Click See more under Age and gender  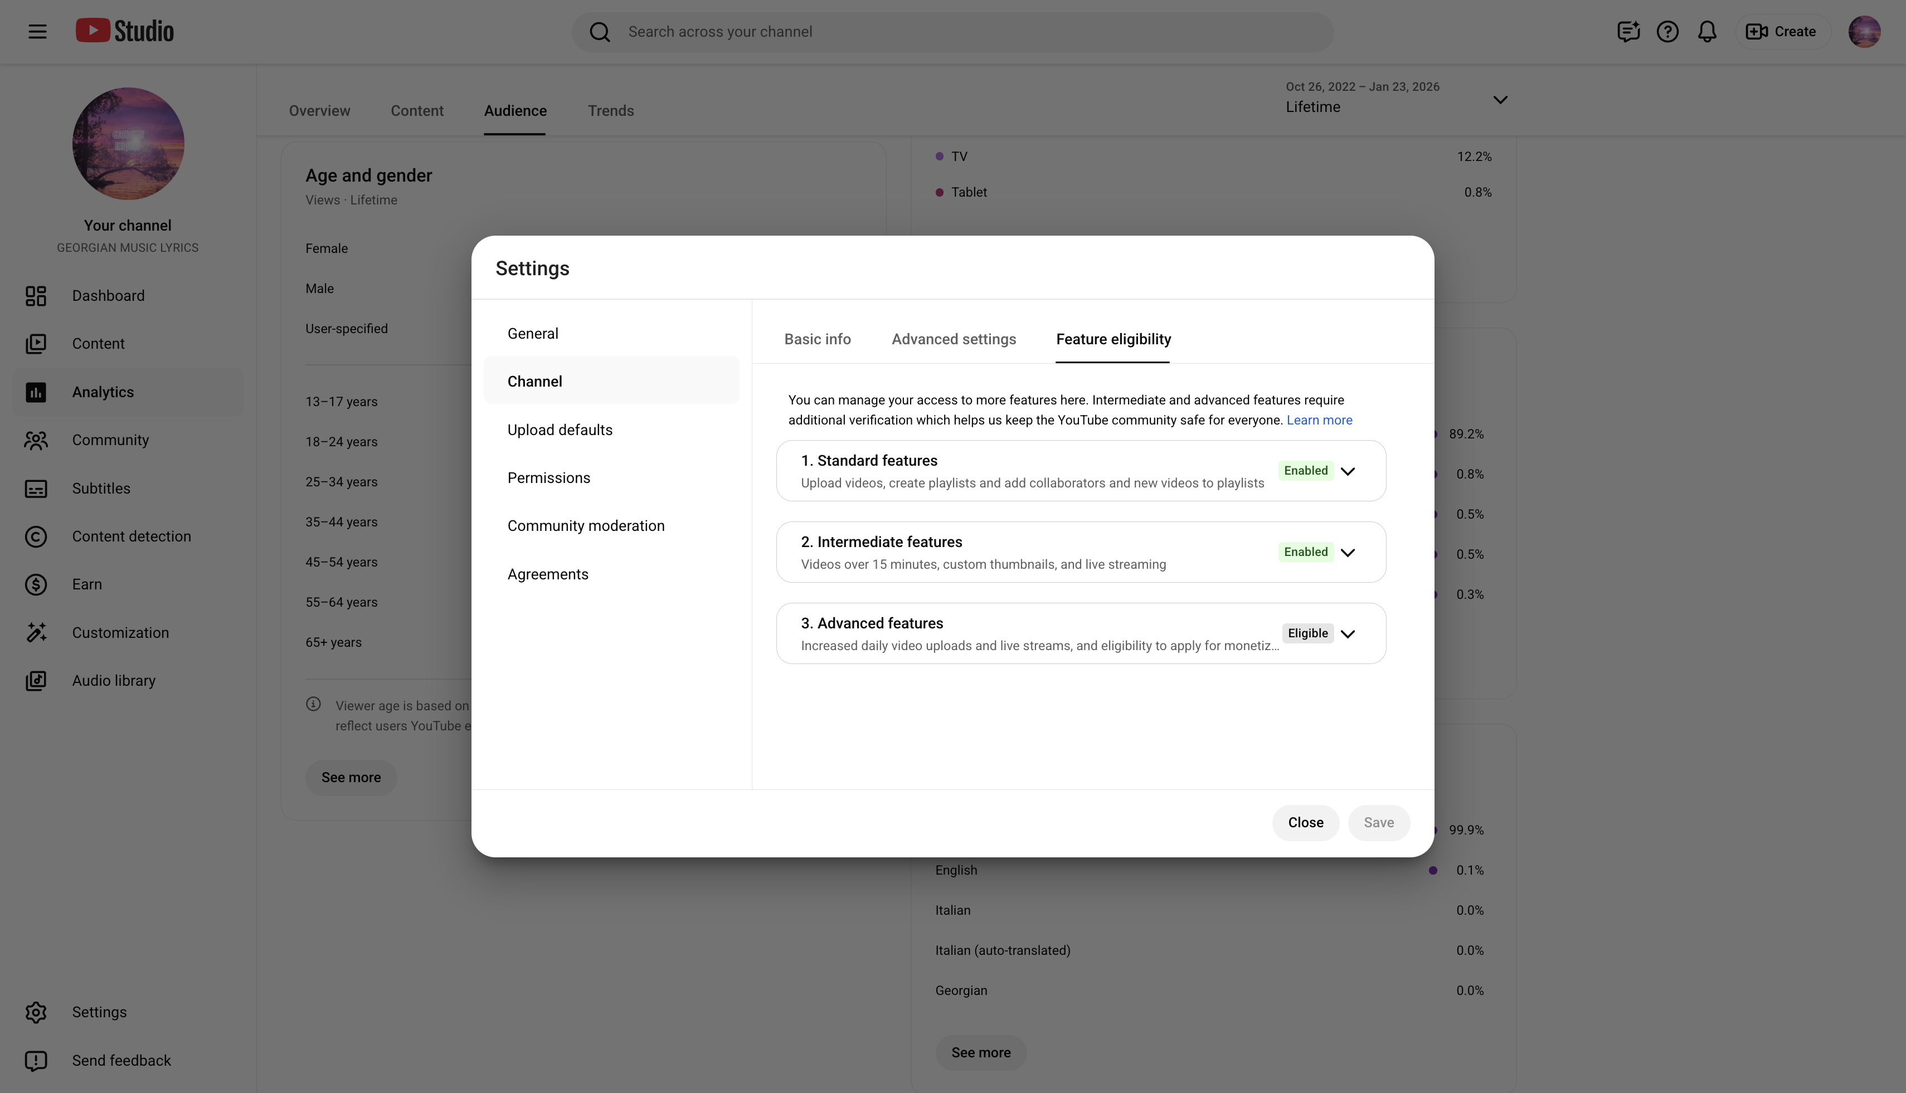(x=351, y=778)
